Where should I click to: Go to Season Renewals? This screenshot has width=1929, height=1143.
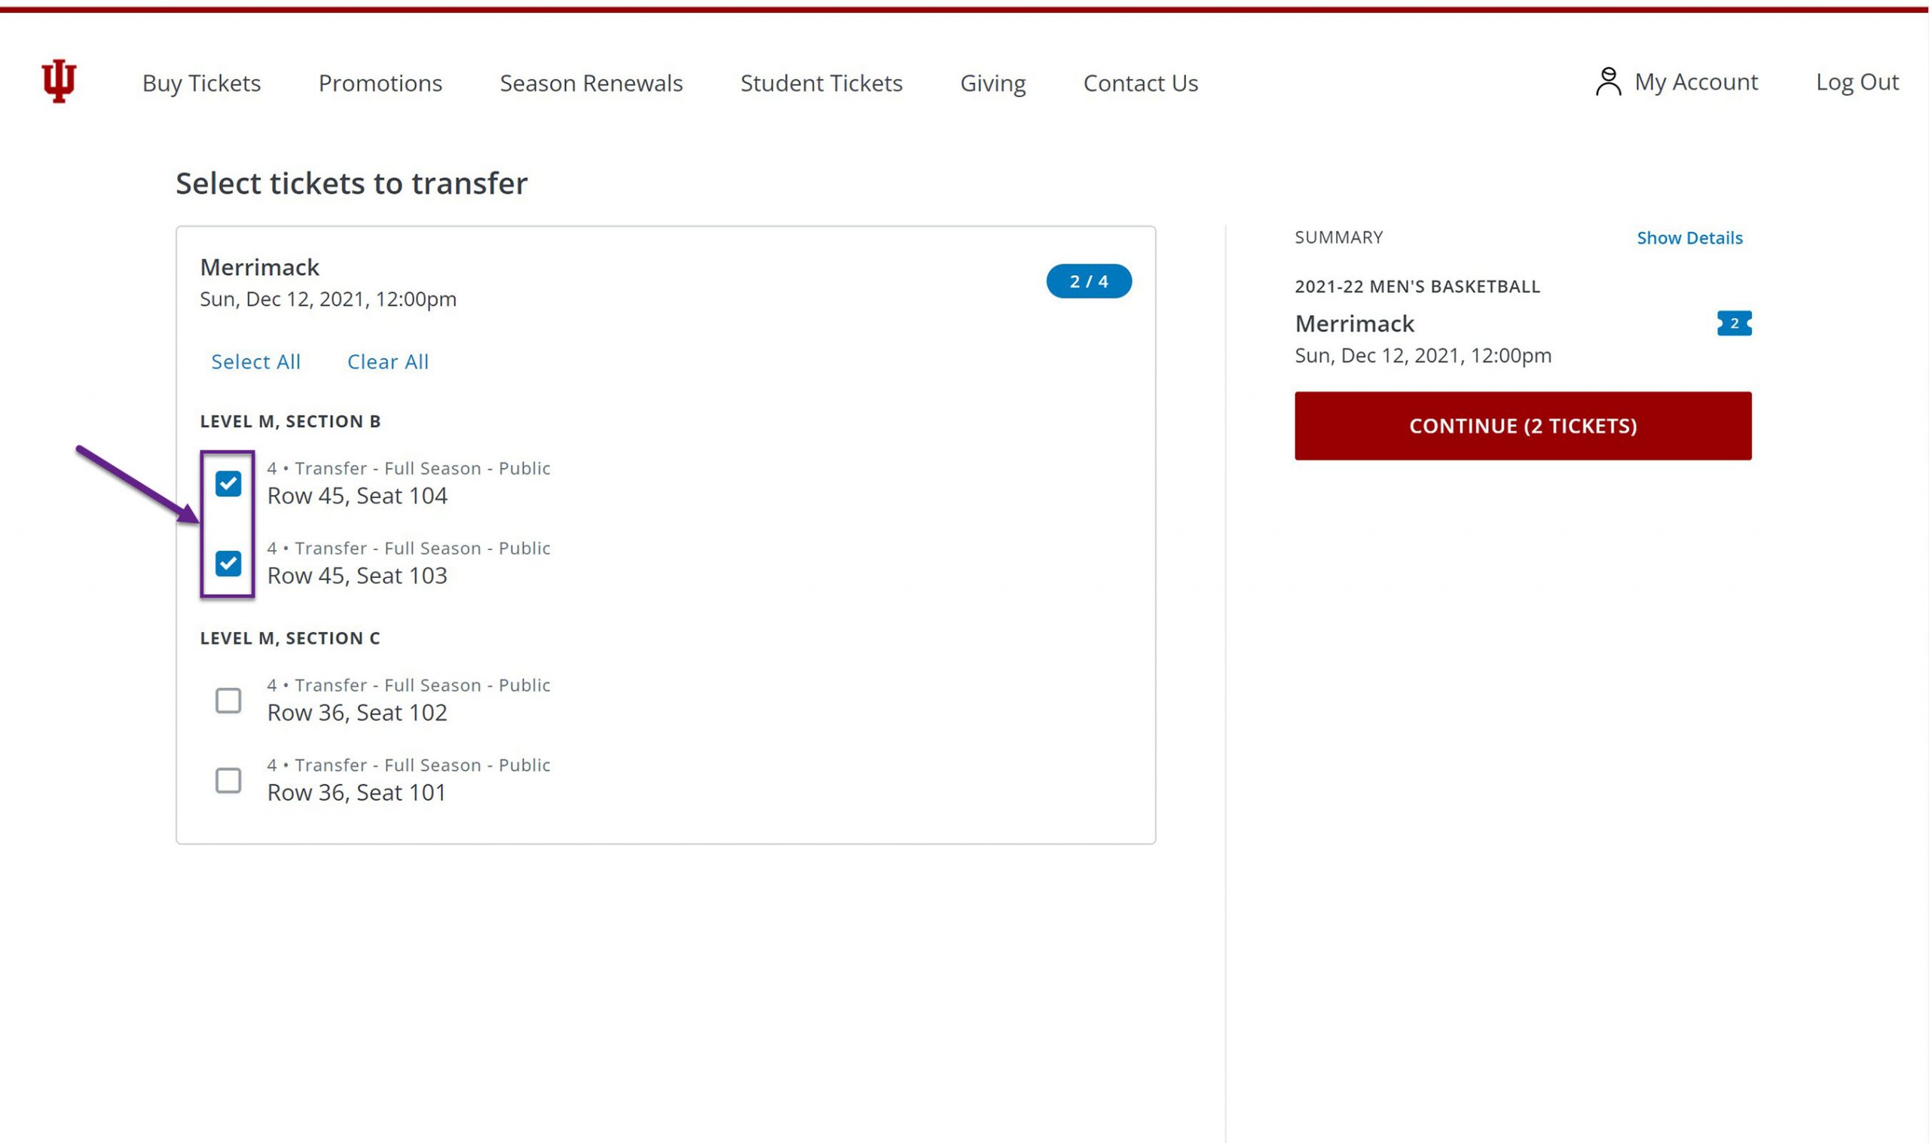click(592, 82)
